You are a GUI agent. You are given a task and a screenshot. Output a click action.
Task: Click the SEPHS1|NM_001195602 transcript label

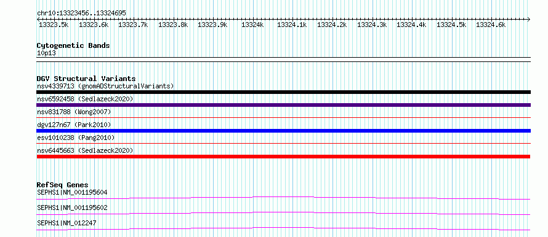[72, 208]
